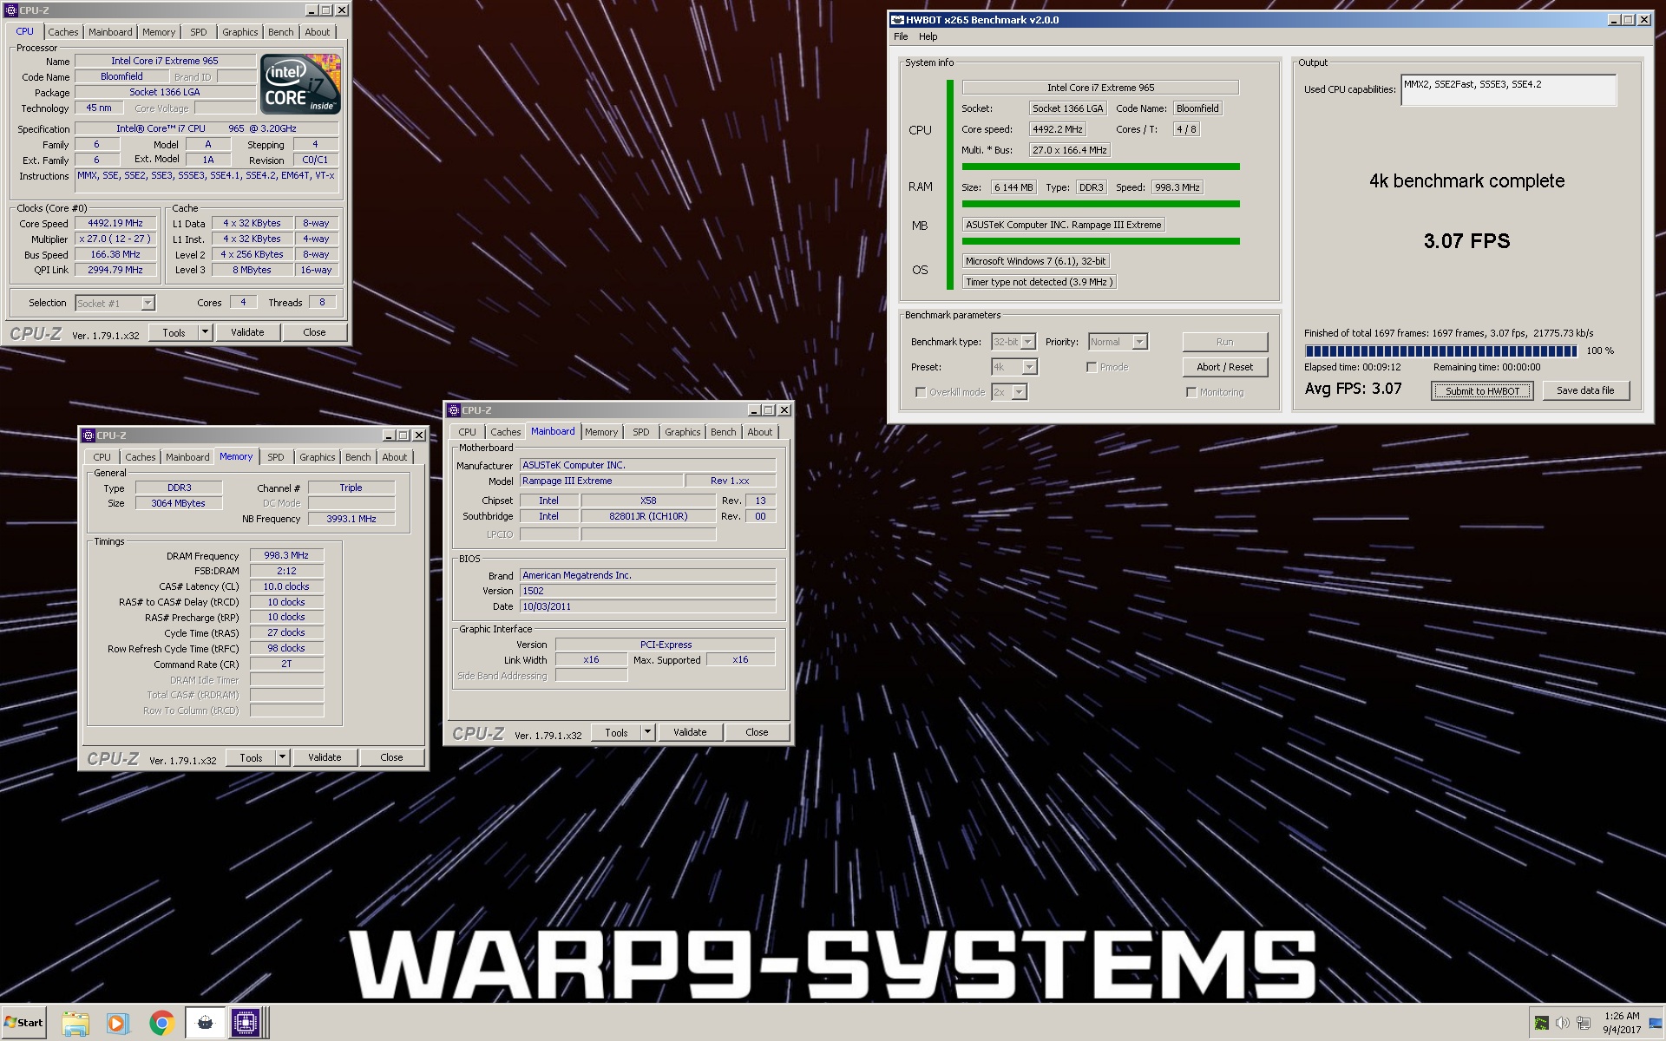Click CAS# Latency 10.0 clocks value
The width and height of the screenshot is (1666, 1041).
286,586
